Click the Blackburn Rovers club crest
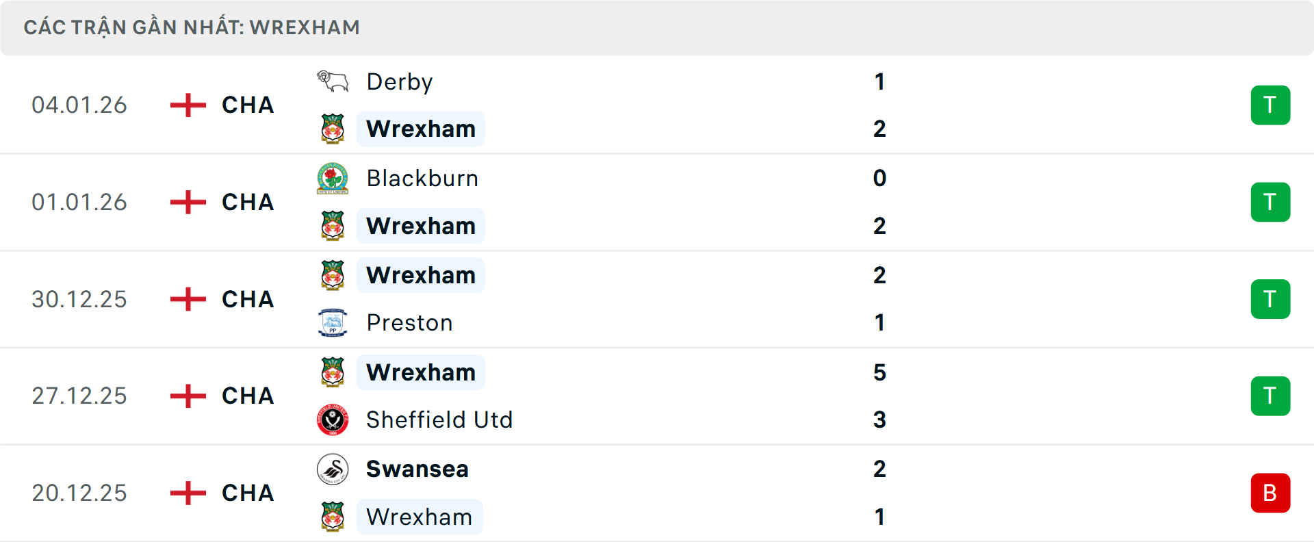1314x542 pixels. [333, 179]
